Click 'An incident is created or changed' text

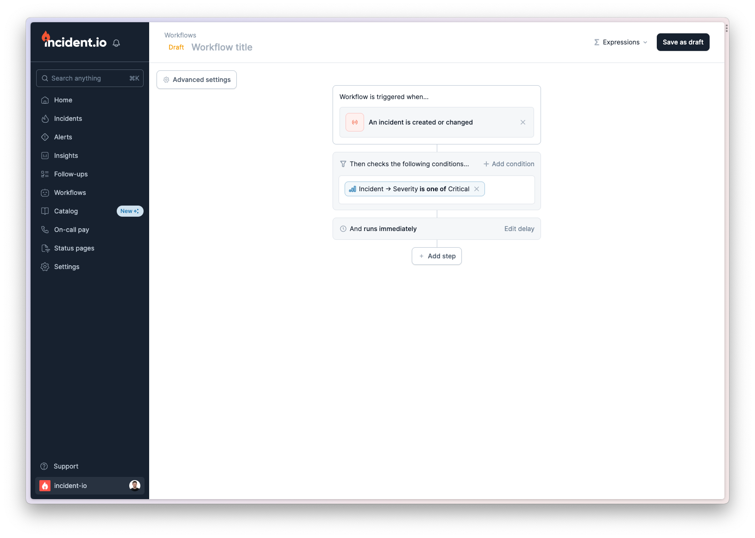[421, 122]
